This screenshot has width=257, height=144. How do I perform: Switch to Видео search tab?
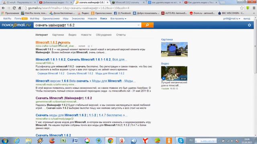(x=72, y=35)
